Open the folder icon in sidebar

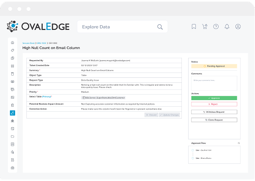pyautogui.click(x=13, y=137)
